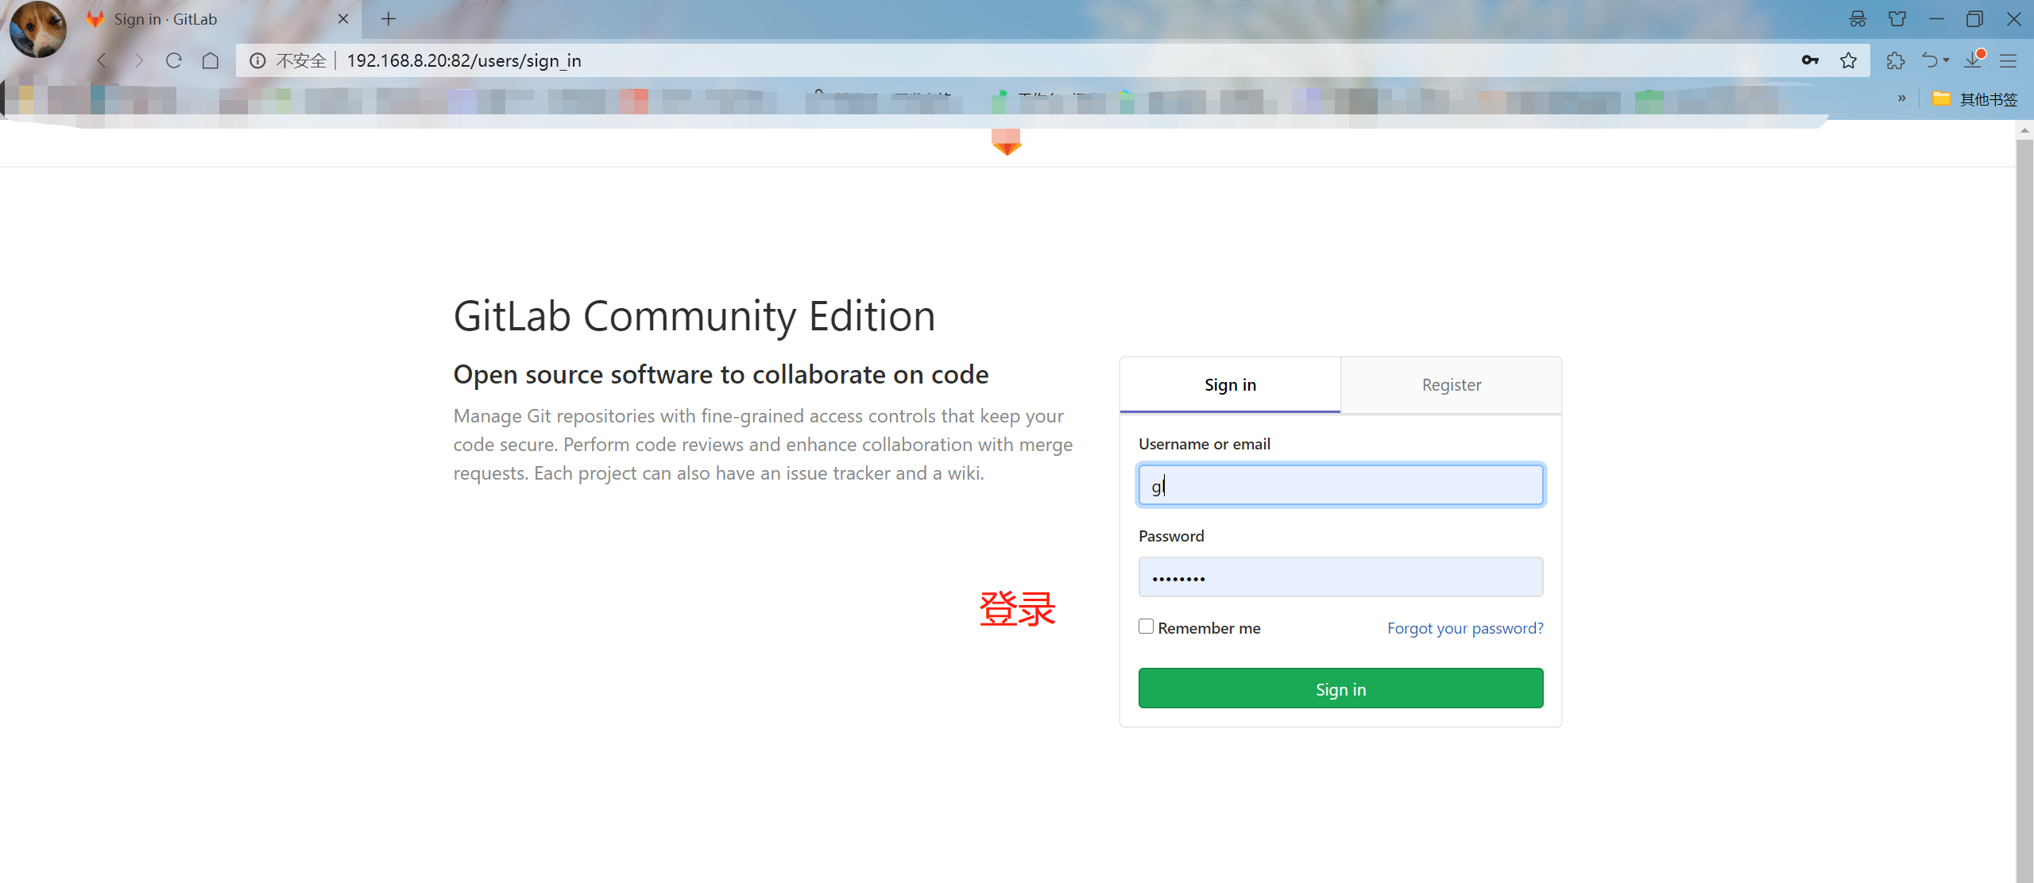Open the skin shirt icon in title bar
Screen dimensions: 2034x883
[x=1897, y=19]
